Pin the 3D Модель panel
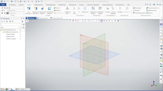 click(22, 18)
